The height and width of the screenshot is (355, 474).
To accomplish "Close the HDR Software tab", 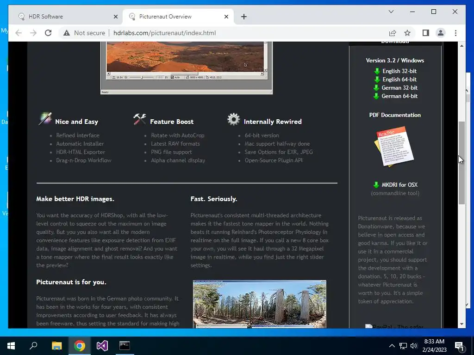I will coord(115,17).
